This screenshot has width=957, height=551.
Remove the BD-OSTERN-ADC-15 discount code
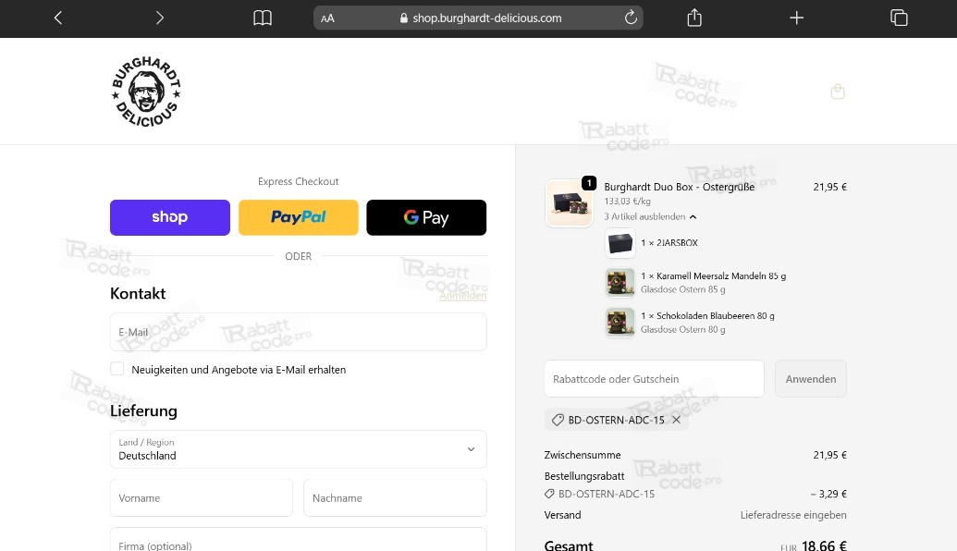coord(676,420)
